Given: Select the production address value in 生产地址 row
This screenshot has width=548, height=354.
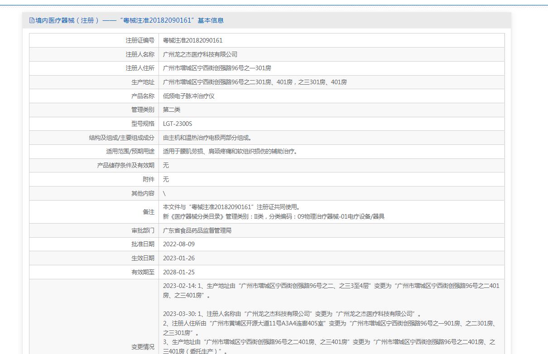Looking at the screenshot, I should pyautogui.click(x=255, y=82).
